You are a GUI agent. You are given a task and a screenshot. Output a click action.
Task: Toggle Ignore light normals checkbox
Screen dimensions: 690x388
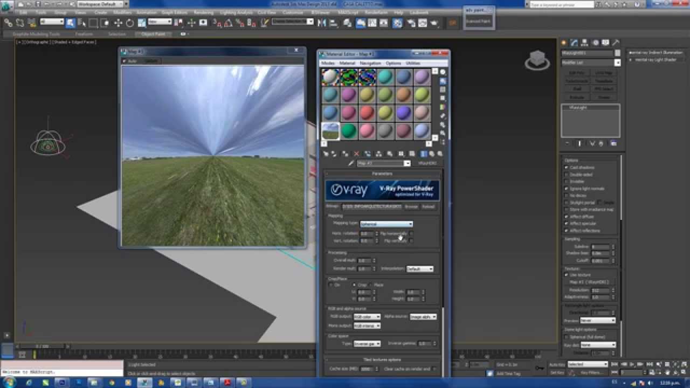pyautogui.click(x=566, y=189)
